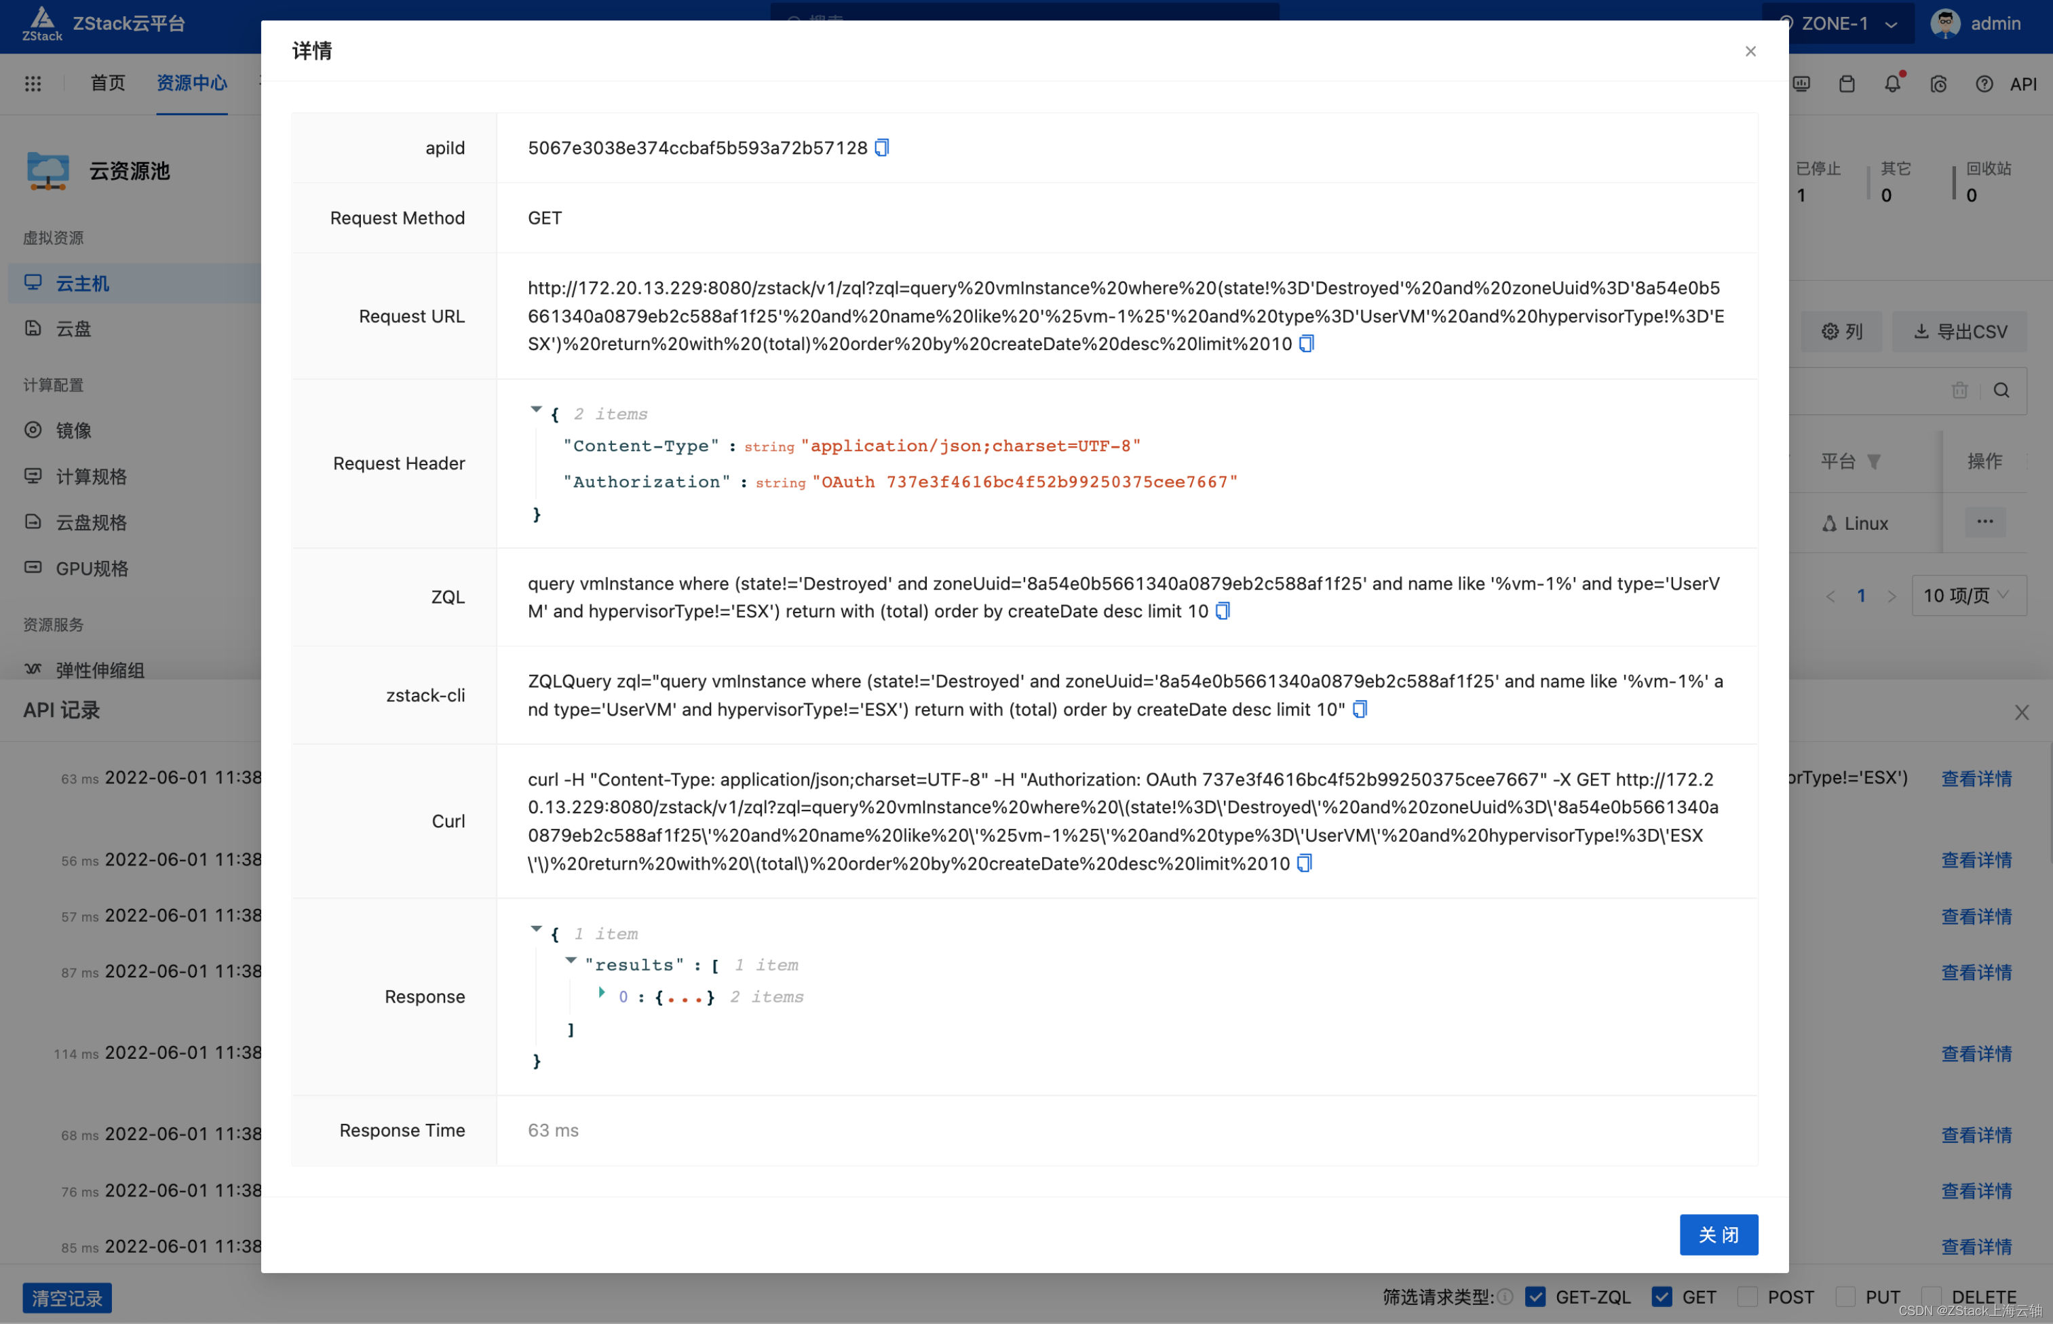
Task: Expand item 0 in Response results
Action: (x=602, y=993)
